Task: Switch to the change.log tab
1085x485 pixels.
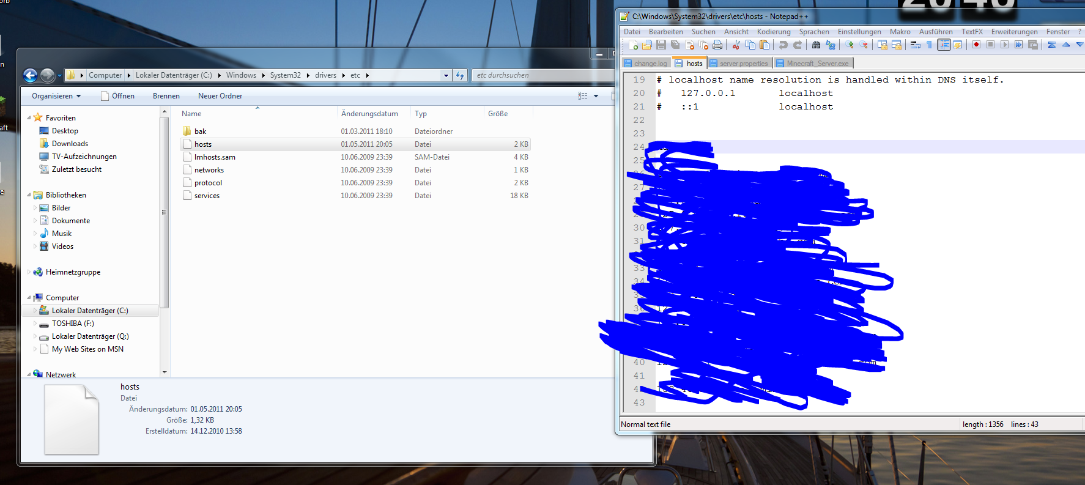Action: (646, 63)
